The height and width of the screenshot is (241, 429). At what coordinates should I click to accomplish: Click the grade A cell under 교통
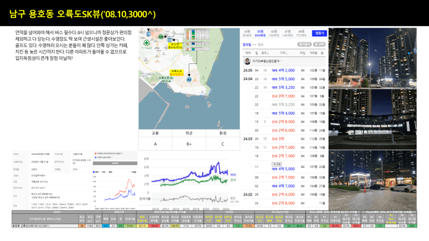coord(155,144)
